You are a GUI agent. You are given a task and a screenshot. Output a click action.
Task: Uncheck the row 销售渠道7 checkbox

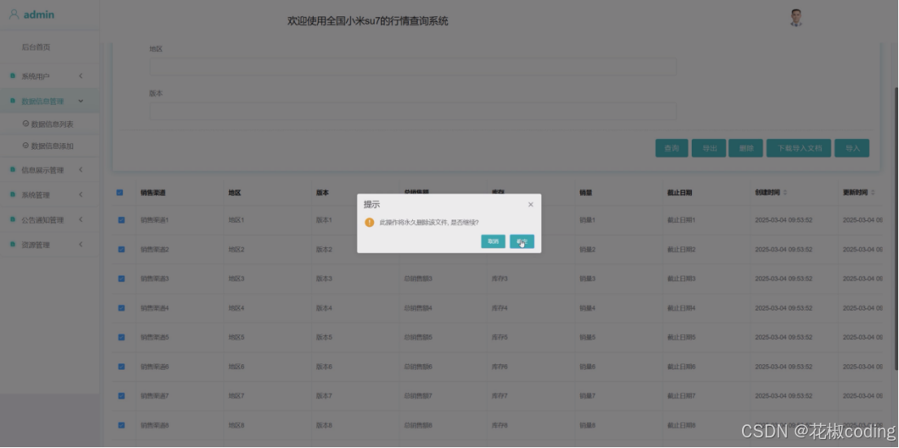coord(122,395)
